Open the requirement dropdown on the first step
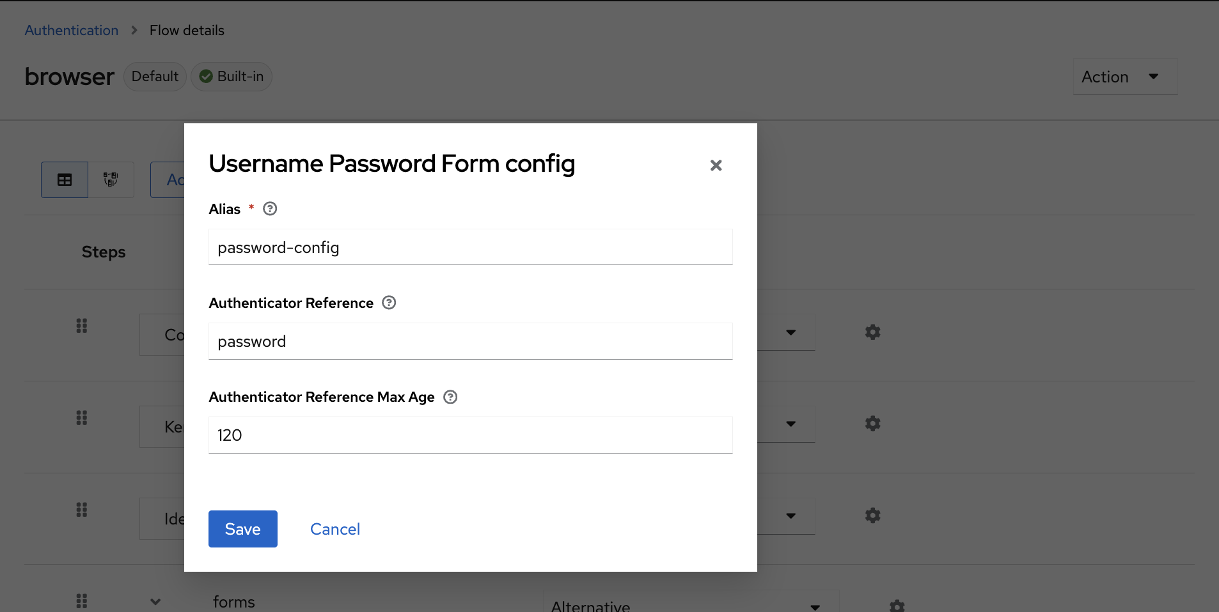The width and height of the screenshot is (1219, 612). [790, 332]
